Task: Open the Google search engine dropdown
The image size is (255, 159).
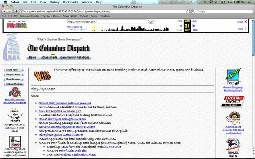Action: click(x=194, y=12)
